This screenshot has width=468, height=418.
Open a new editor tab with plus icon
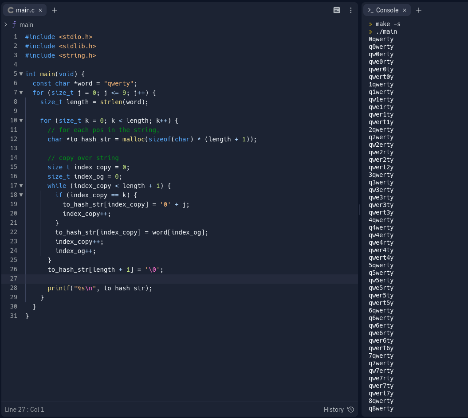[x=55, y=10]
